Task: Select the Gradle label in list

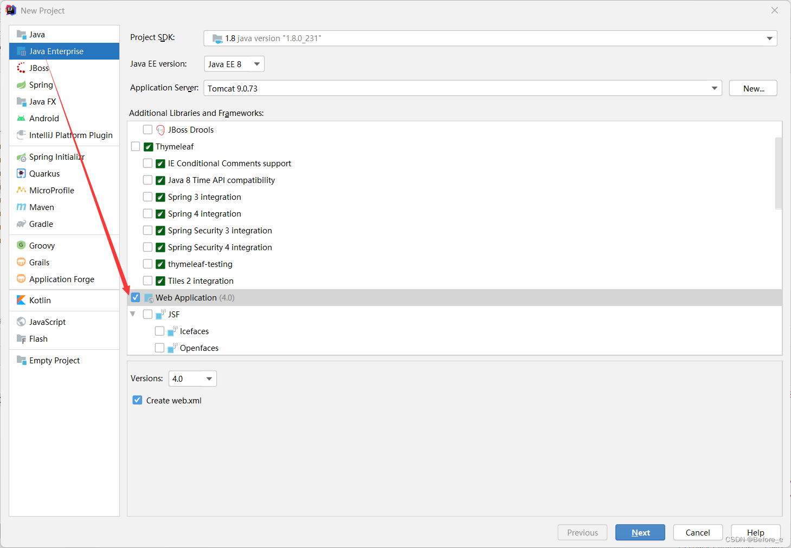Action: point(41,224)
